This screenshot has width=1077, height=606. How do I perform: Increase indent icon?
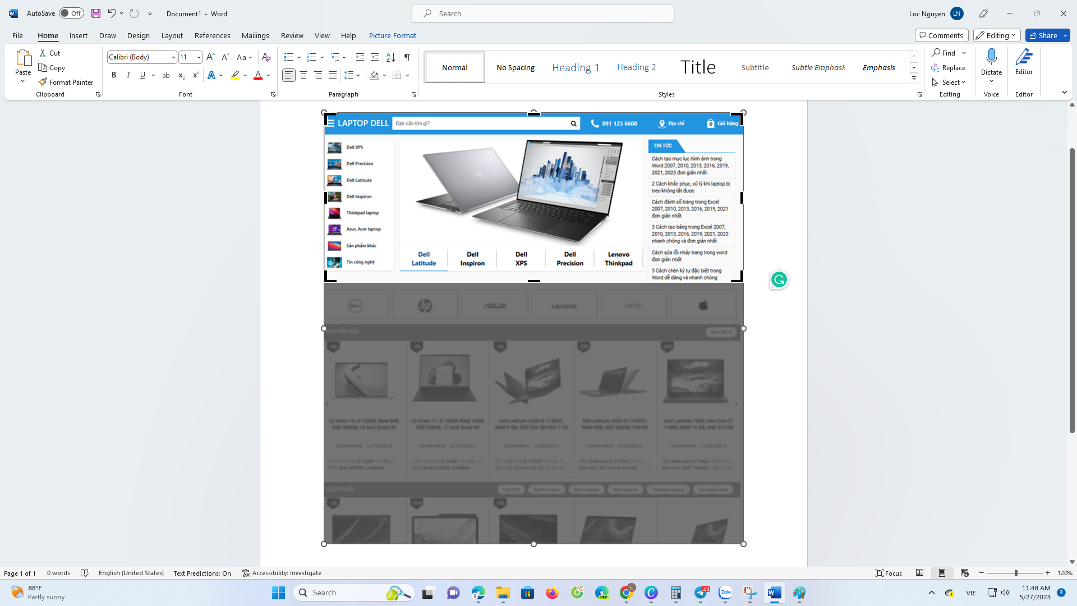click(375, 57)
